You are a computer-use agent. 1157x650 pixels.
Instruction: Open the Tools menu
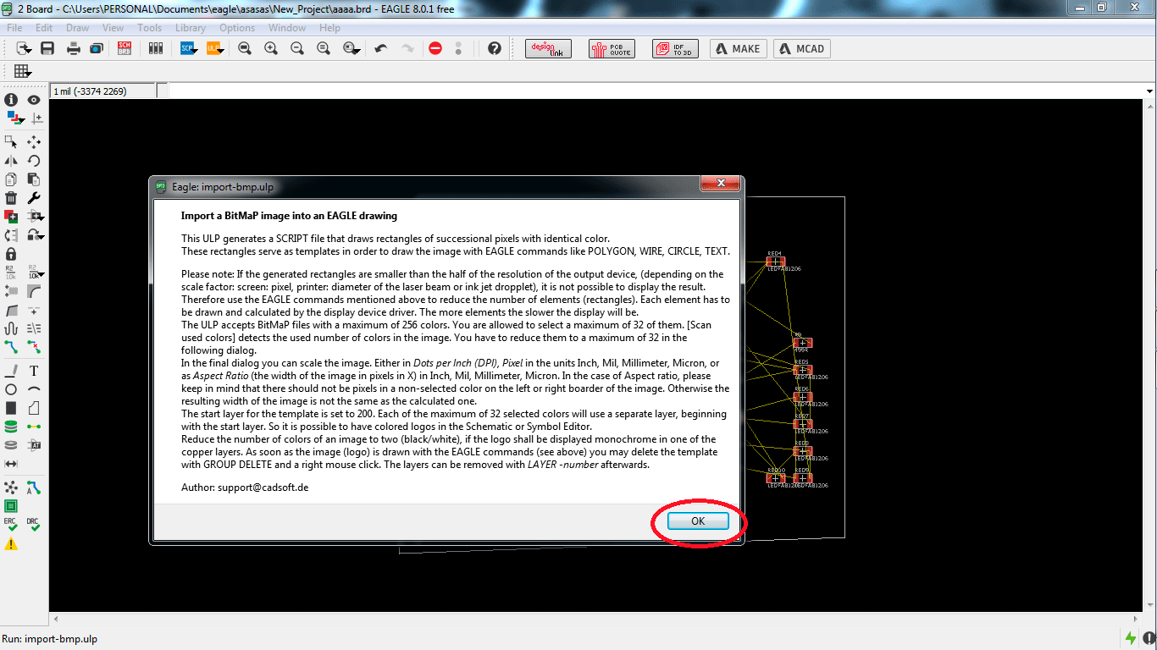149,28
